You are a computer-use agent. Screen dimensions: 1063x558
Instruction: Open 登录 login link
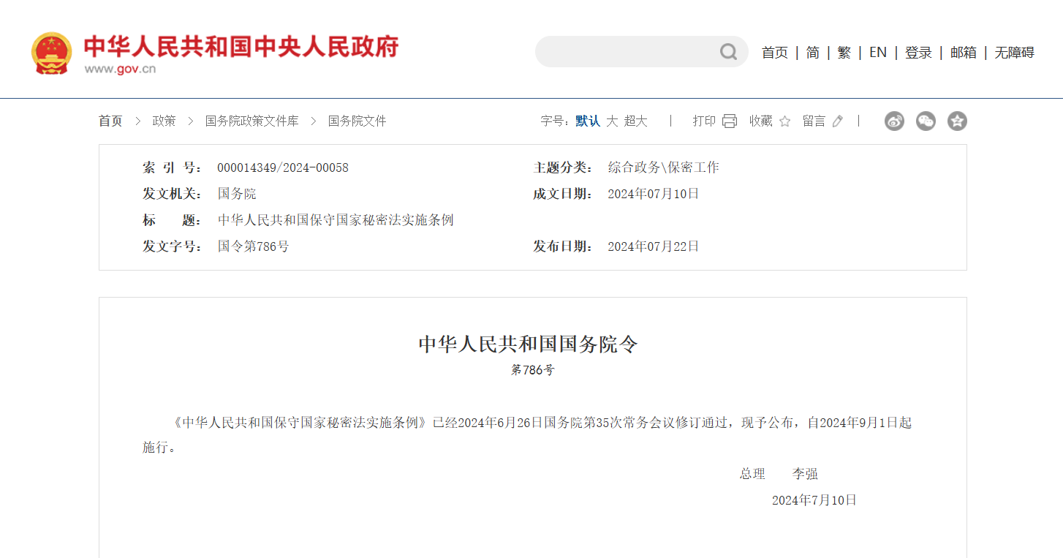(x=918, y=53)
